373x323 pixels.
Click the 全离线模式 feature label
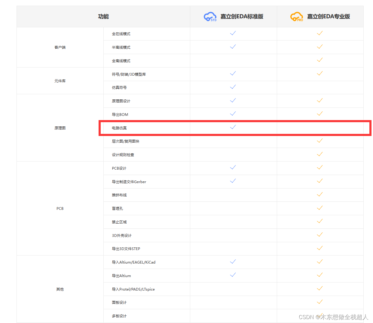(x=121, y=61)
